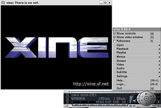Expand the Video submenu arrow

[159, 65]
